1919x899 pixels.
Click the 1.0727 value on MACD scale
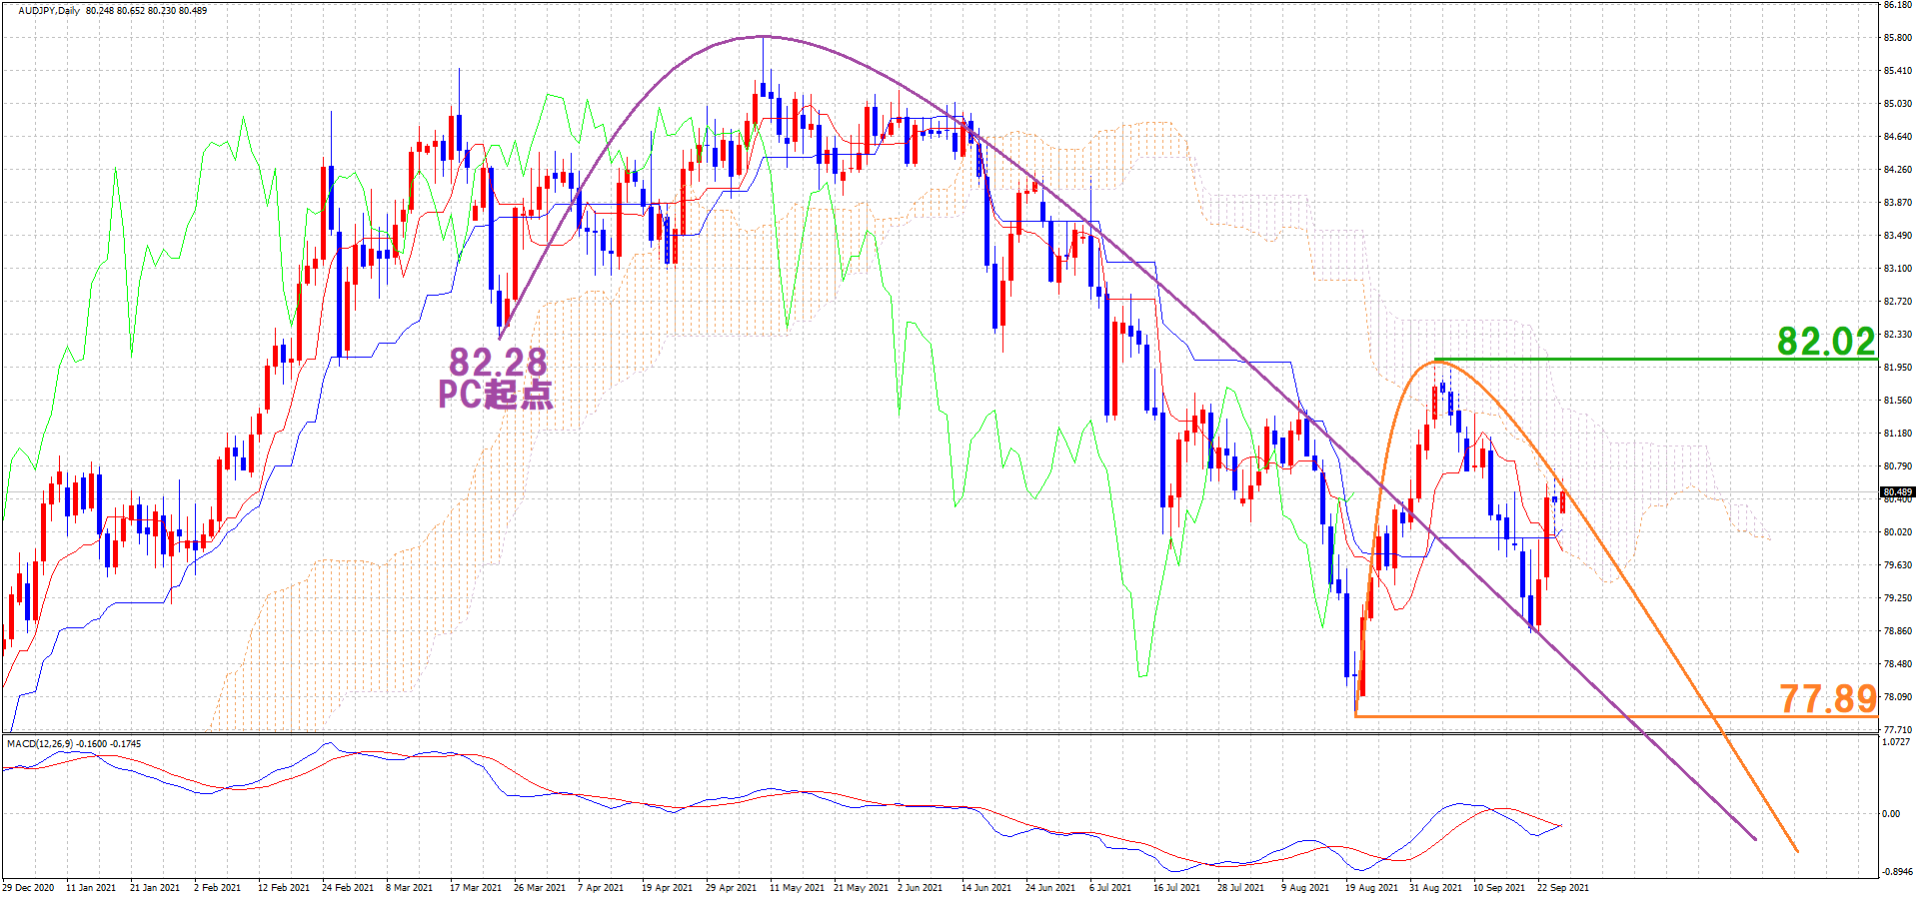1895,742
